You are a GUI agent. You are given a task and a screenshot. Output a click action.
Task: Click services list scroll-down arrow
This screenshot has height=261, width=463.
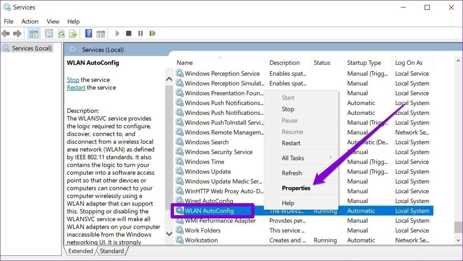pos(458,240)
